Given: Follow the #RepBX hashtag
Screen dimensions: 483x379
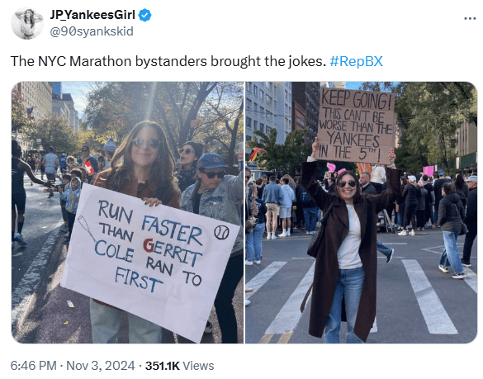Looking at the screenshot, I should point(356,61).
